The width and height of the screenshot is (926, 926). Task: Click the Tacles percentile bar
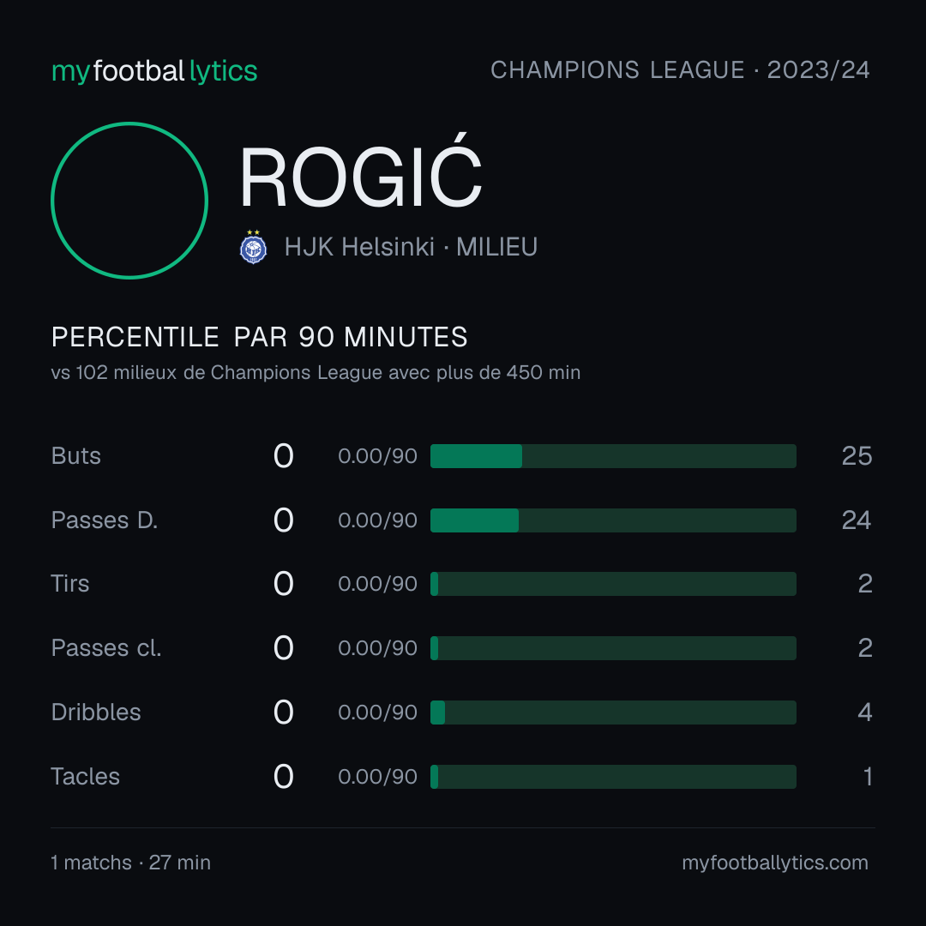[x=613, y=777]
